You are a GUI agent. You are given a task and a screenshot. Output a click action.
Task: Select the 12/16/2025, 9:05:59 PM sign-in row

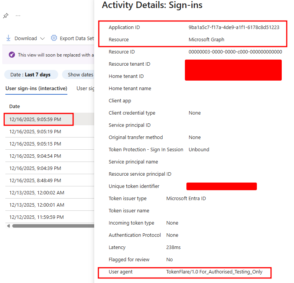pos(35,119)
